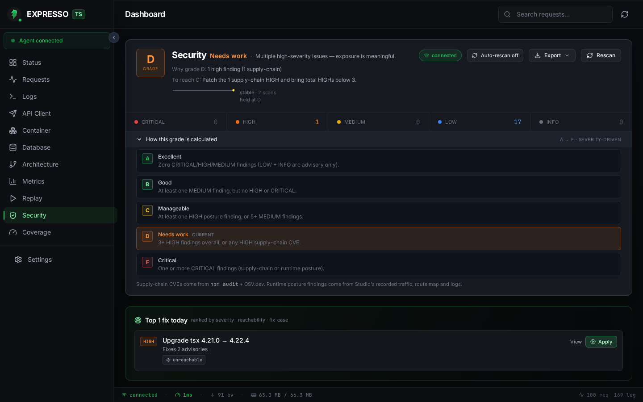The width and height of the screenshot is (643, 402).
Task: Click 'A → F · SEVERITY-DRIVEN' label
Action: click(590, 140)
